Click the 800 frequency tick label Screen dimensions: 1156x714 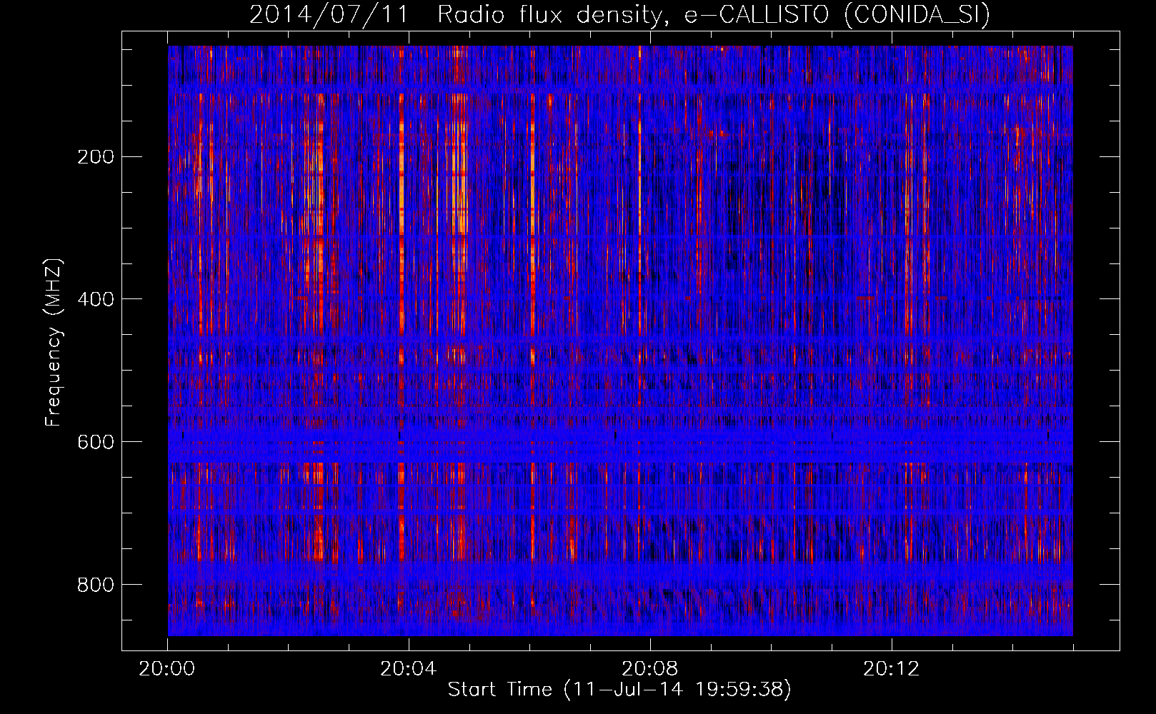click(95, 584)
